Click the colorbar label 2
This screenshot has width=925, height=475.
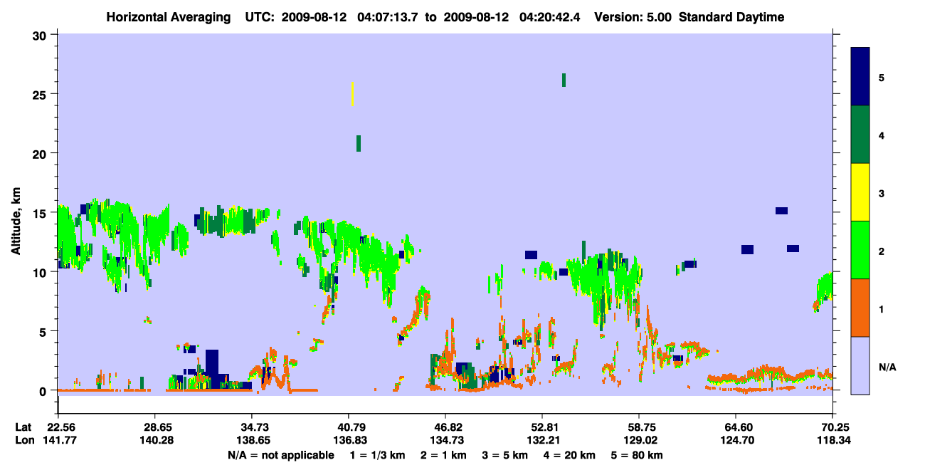coord(882,251)
